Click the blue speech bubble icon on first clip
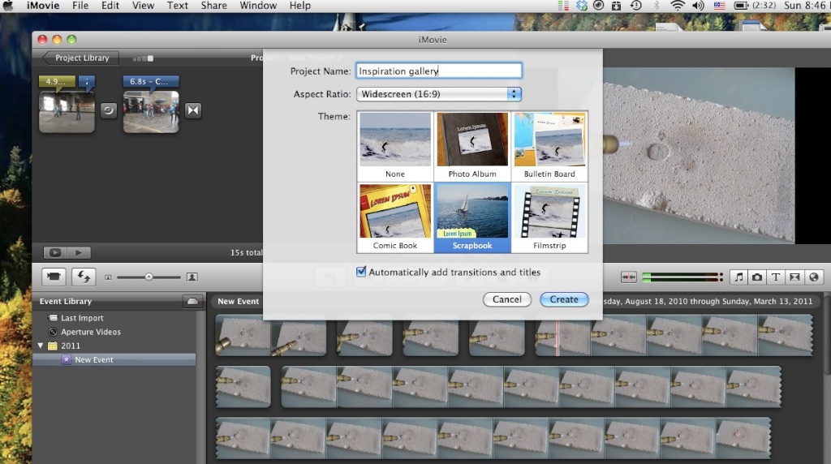 87,82
